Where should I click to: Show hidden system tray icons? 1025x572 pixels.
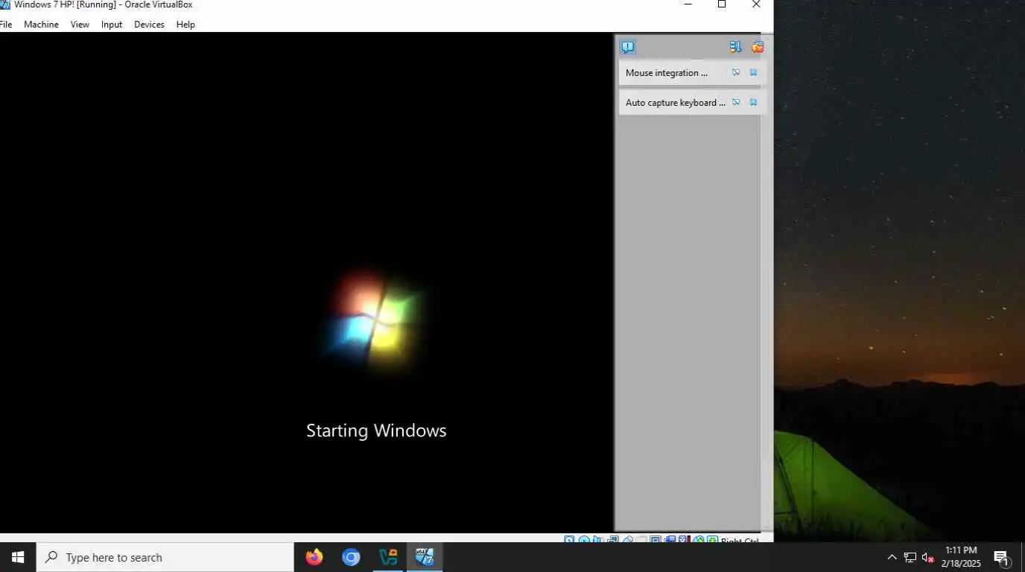(892, 557)
